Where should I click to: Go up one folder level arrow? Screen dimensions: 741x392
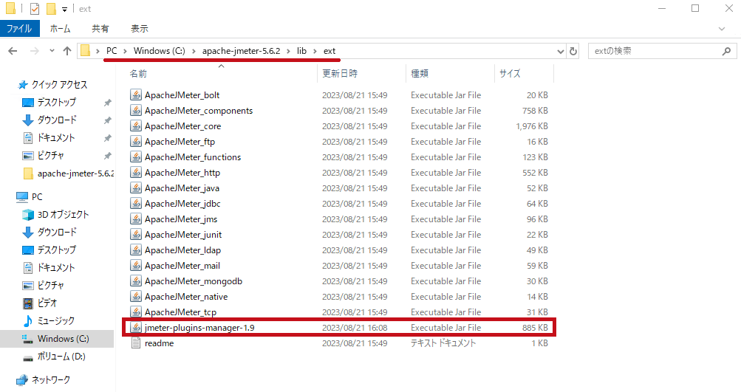67,51
